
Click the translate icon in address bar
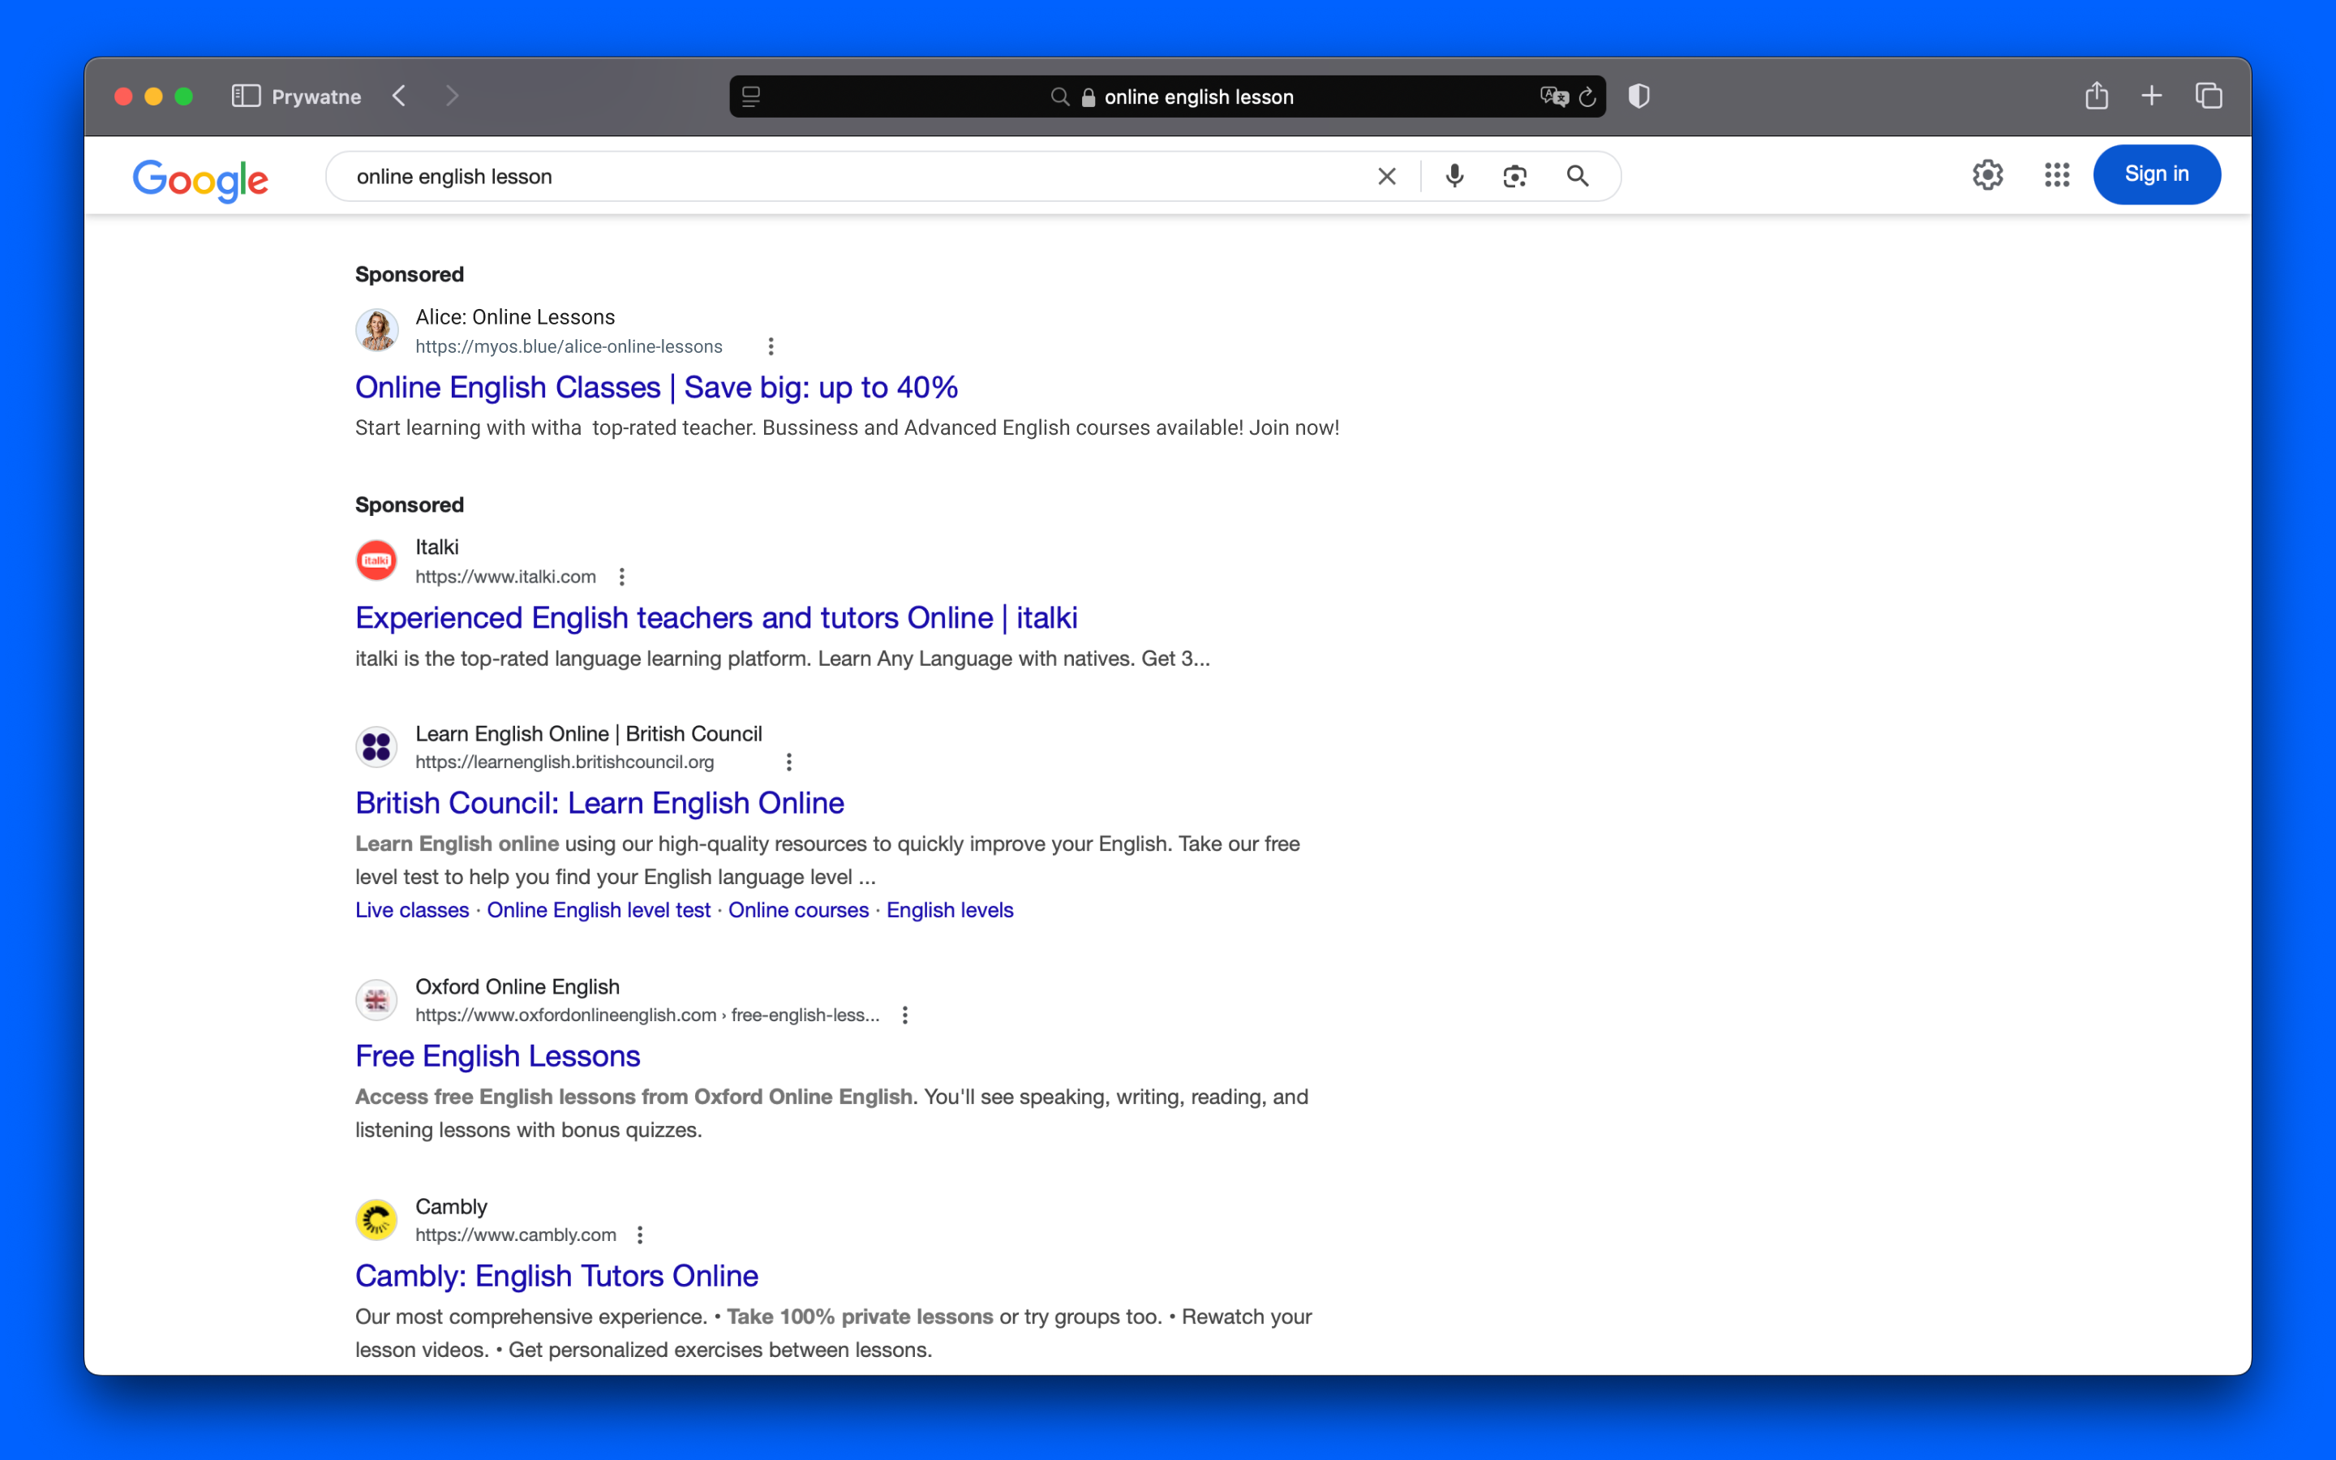[1553, 97]
